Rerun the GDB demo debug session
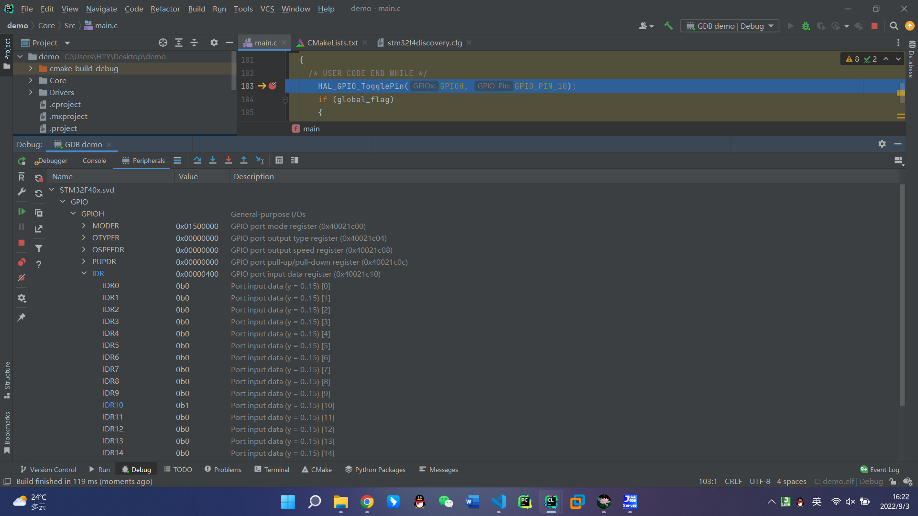This screenshot has width=918, height=516. point(21,161)
